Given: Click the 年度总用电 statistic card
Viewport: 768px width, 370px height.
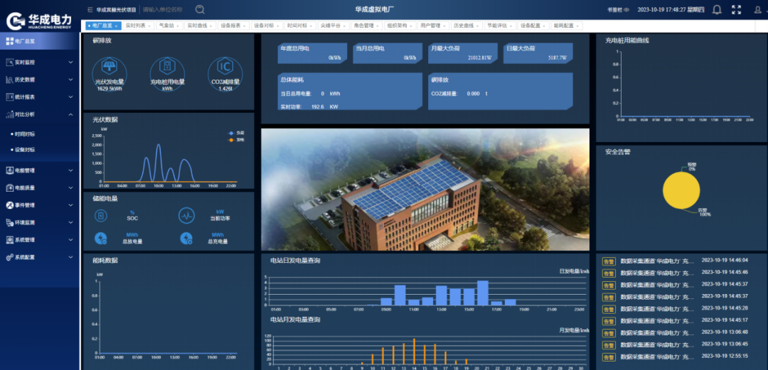Looking at the screenshot, I should point(312,53).
